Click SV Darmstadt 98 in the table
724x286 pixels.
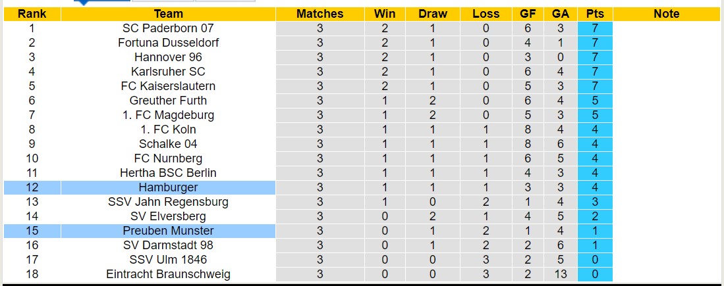168,245
